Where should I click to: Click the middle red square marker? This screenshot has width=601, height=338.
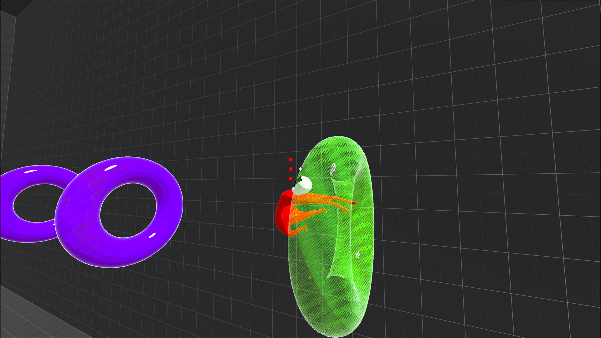291,169
